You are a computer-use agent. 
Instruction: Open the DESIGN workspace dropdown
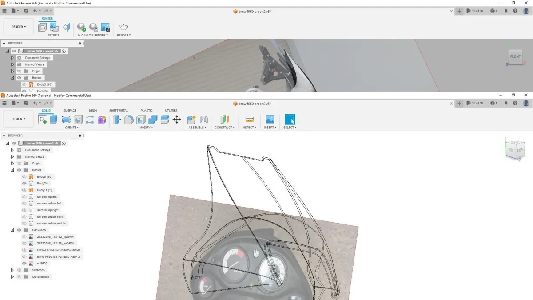coord(19,119)
